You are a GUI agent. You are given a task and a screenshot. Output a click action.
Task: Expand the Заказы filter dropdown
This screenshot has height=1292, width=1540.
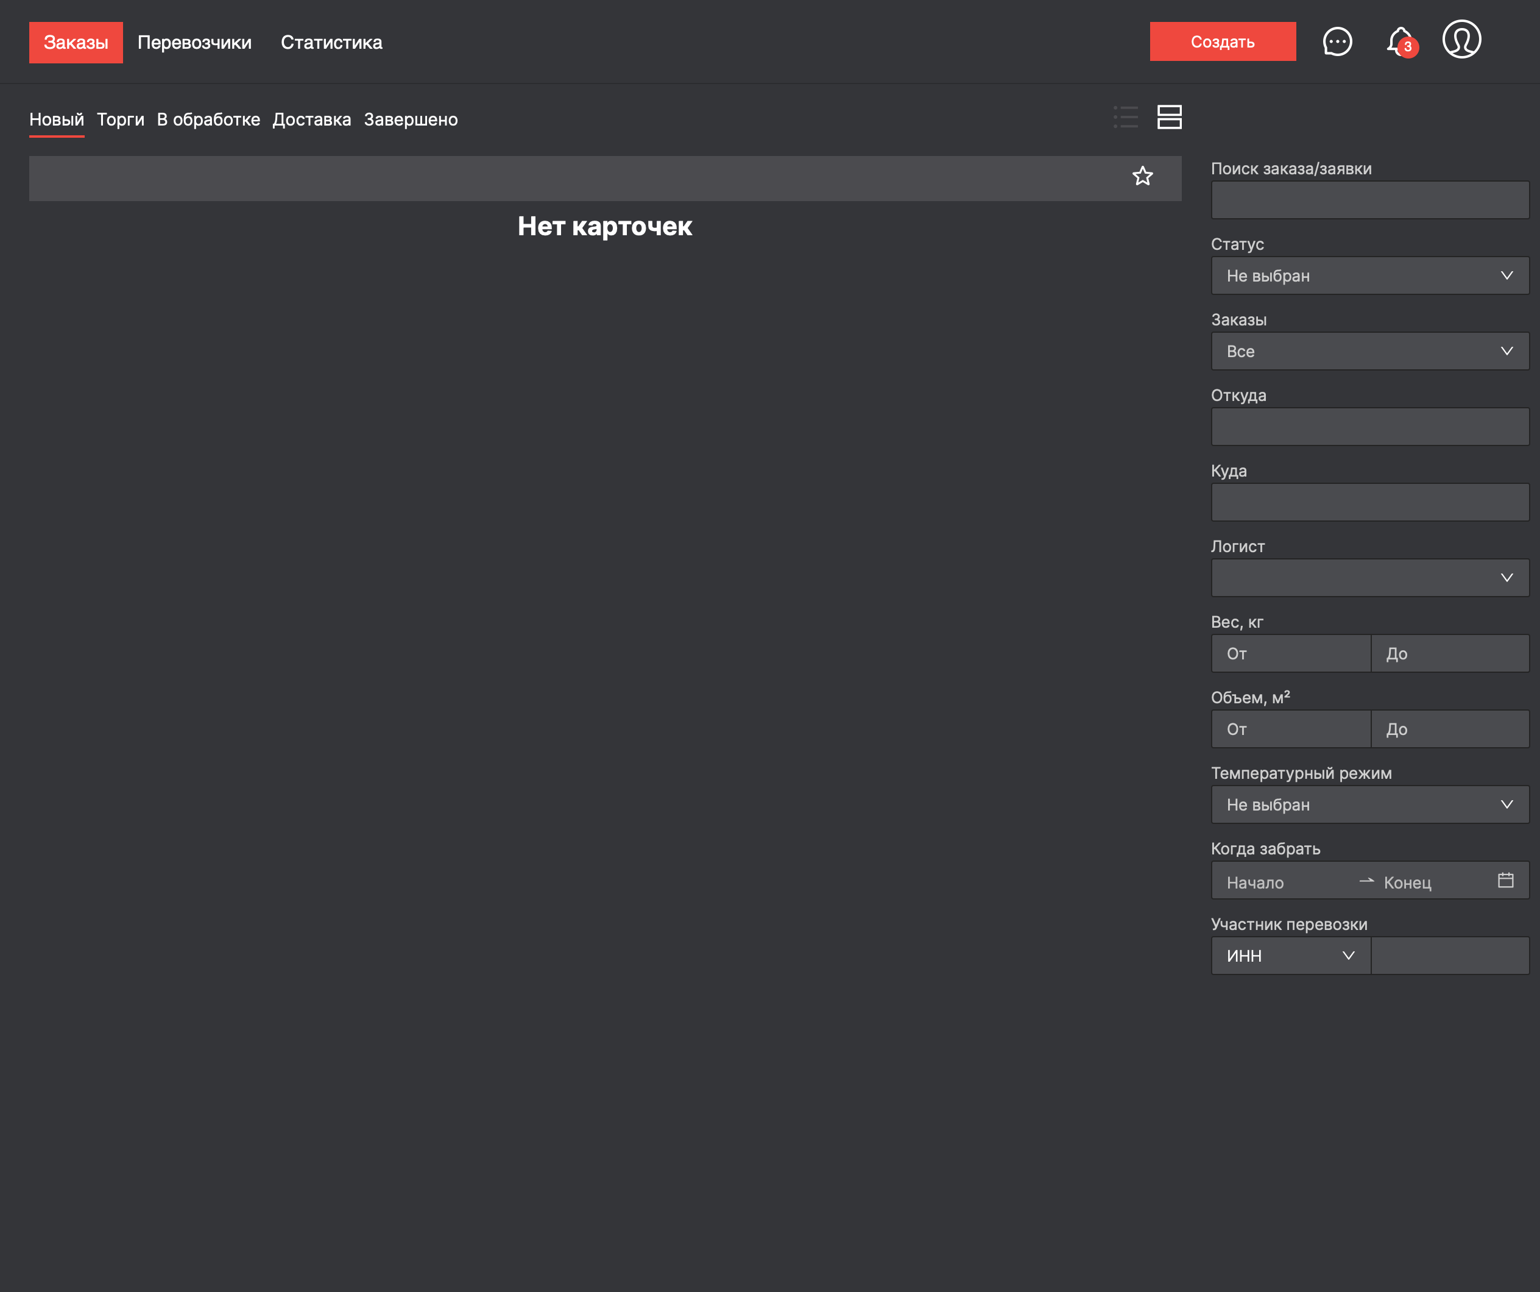(1369, 352)
